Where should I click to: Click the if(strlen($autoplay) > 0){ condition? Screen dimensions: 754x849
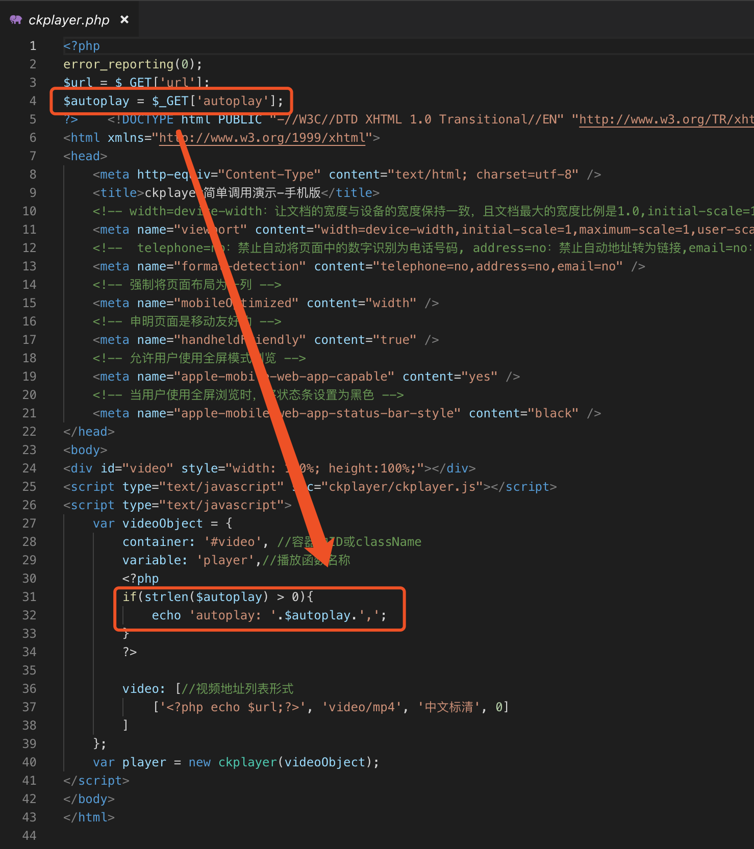[218, 597]
